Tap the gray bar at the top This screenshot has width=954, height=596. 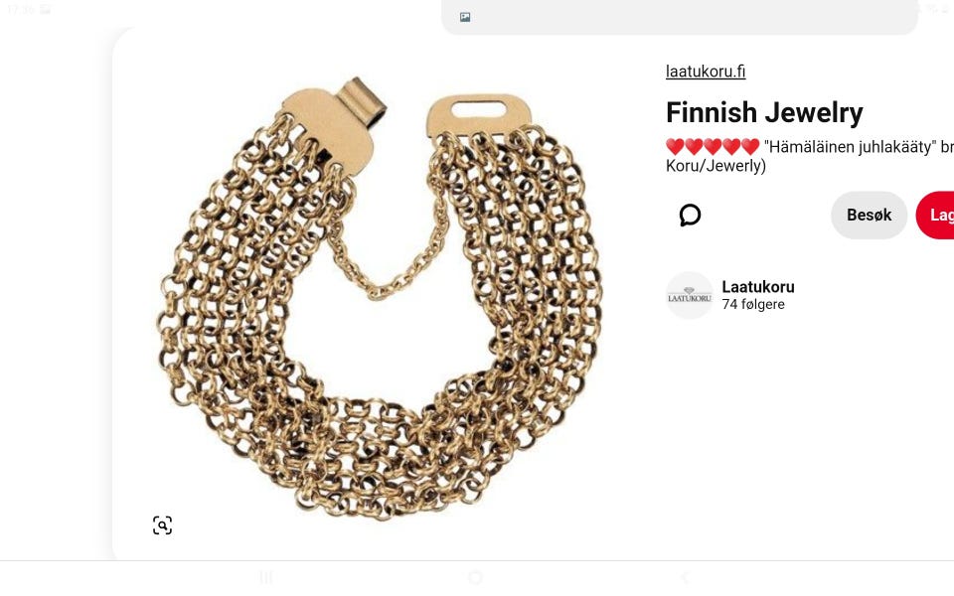click(x=679, y=17)
